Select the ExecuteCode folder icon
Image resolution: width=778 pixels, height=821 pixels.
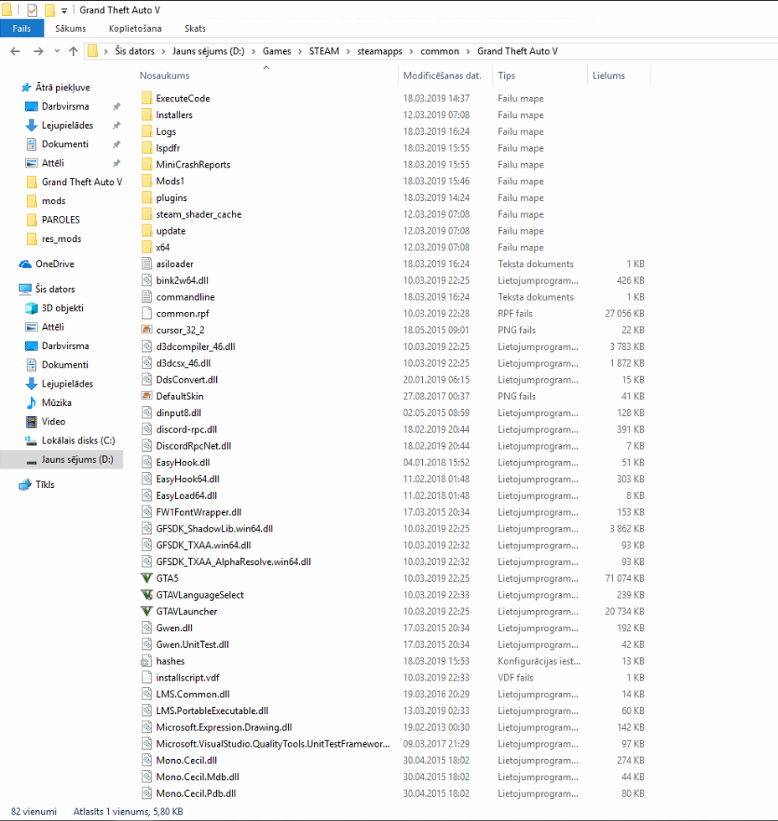coord(147,98)
